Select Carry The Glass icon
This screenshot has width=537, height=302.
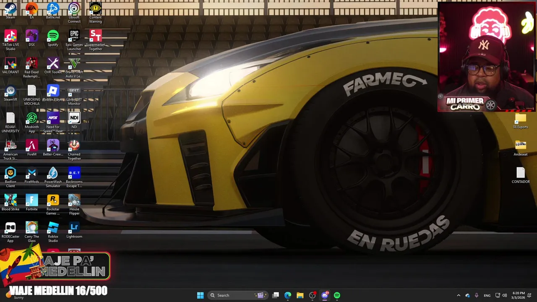pyautogui.click(x=31, y=232)
